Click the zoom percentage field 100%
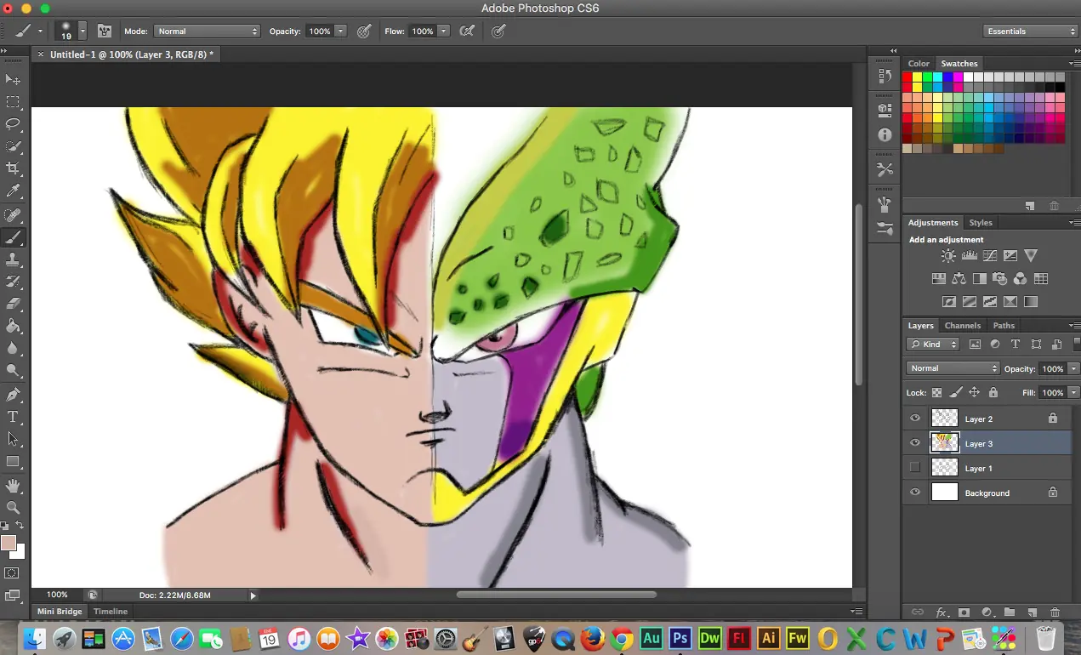Viewport: 1081px width, 655px height. [57, 595]
